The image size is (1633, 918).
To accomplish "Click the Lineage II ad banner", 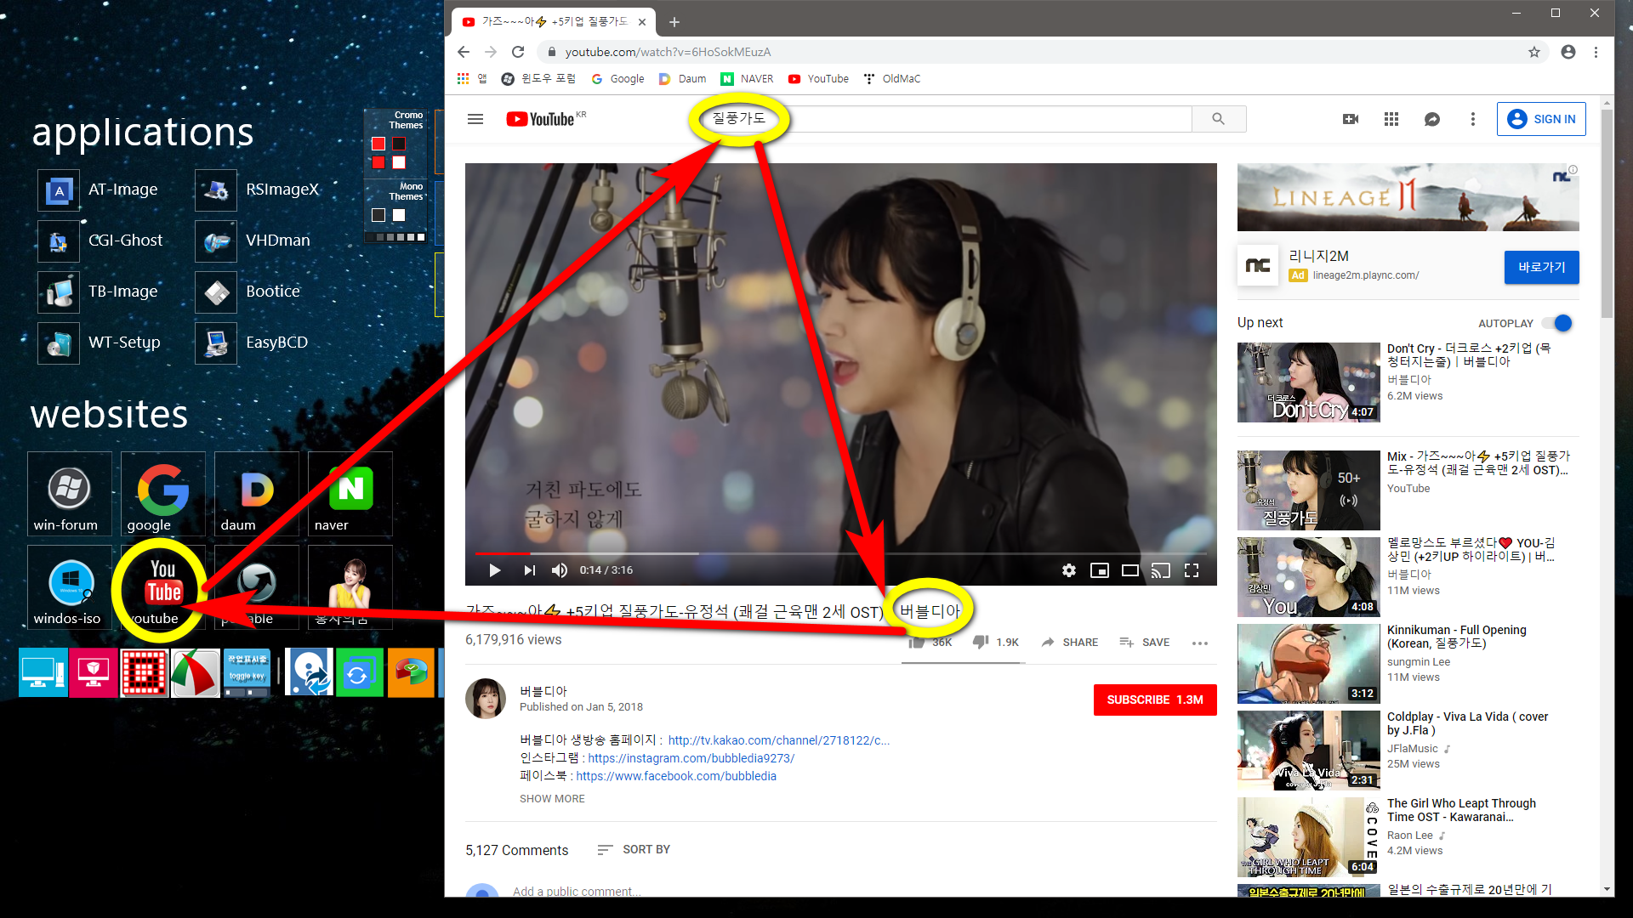I will coord(1408,198).
